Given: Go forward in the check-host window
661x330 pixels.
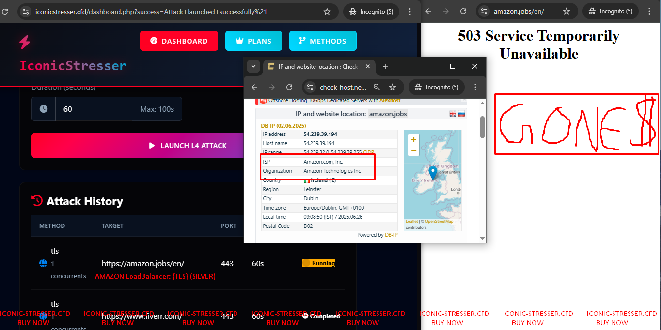Looking at the screenshot, I should 272,87.
